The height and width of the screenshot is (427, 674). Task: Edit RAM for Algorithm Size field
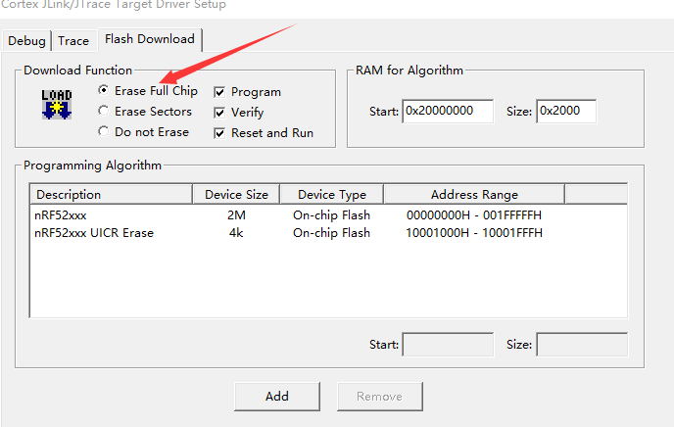[x=566, y=112]
